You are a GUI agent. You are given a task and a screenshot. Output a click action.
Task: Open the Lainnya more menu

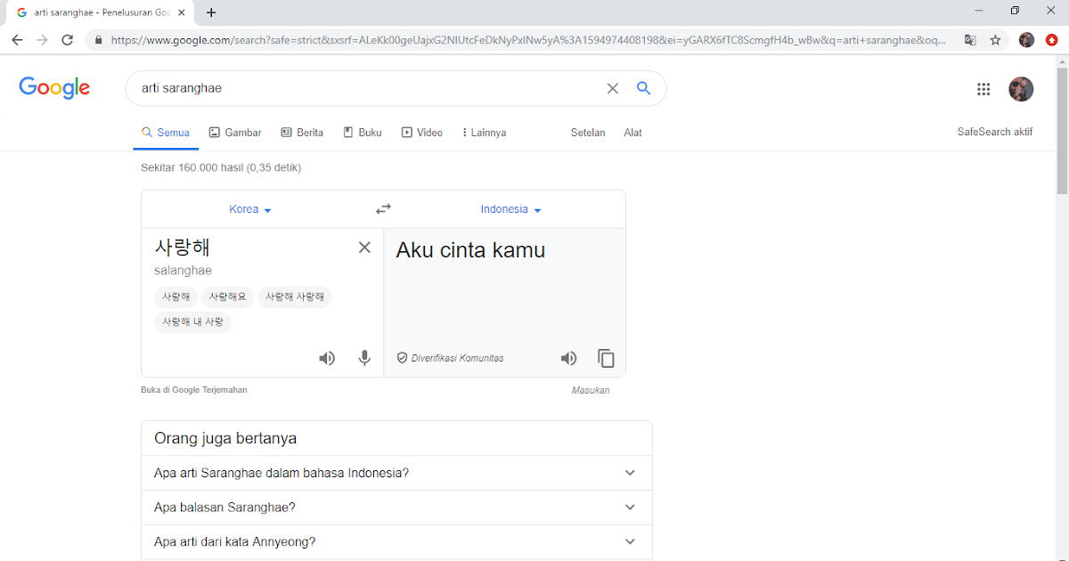click(x=484, y=133)
